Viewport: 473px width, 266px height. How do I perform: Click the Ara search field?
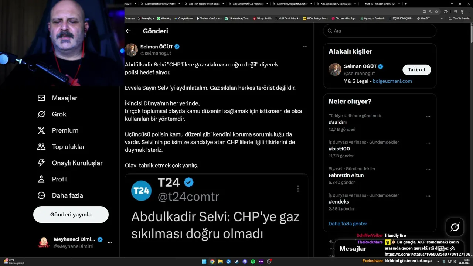click(x=380, y=31)
